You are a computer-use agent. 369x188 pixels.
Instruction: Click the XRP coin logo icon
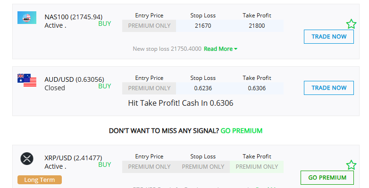27,159
